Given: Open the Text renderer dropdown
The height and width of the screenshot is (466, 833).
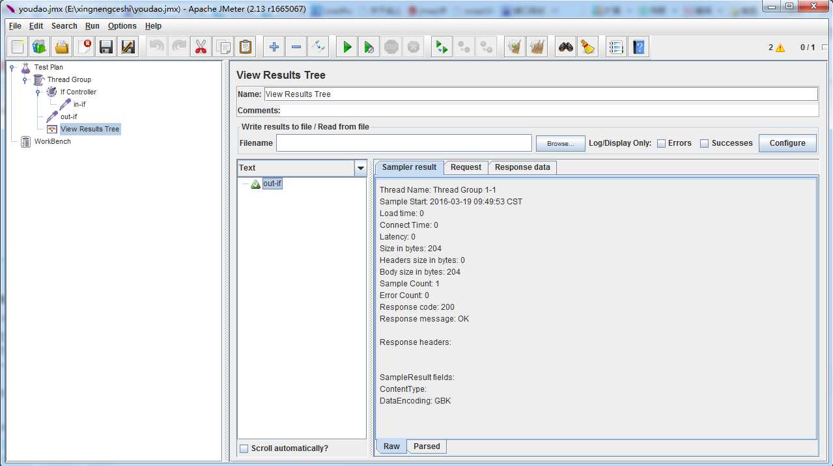Looking at the screenshot, I should coord(361,168).
